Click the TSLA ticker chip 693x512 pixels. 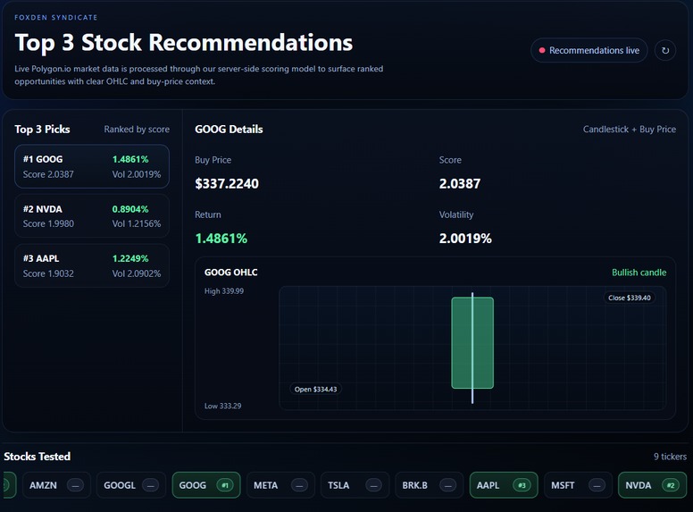coord(355,485)
